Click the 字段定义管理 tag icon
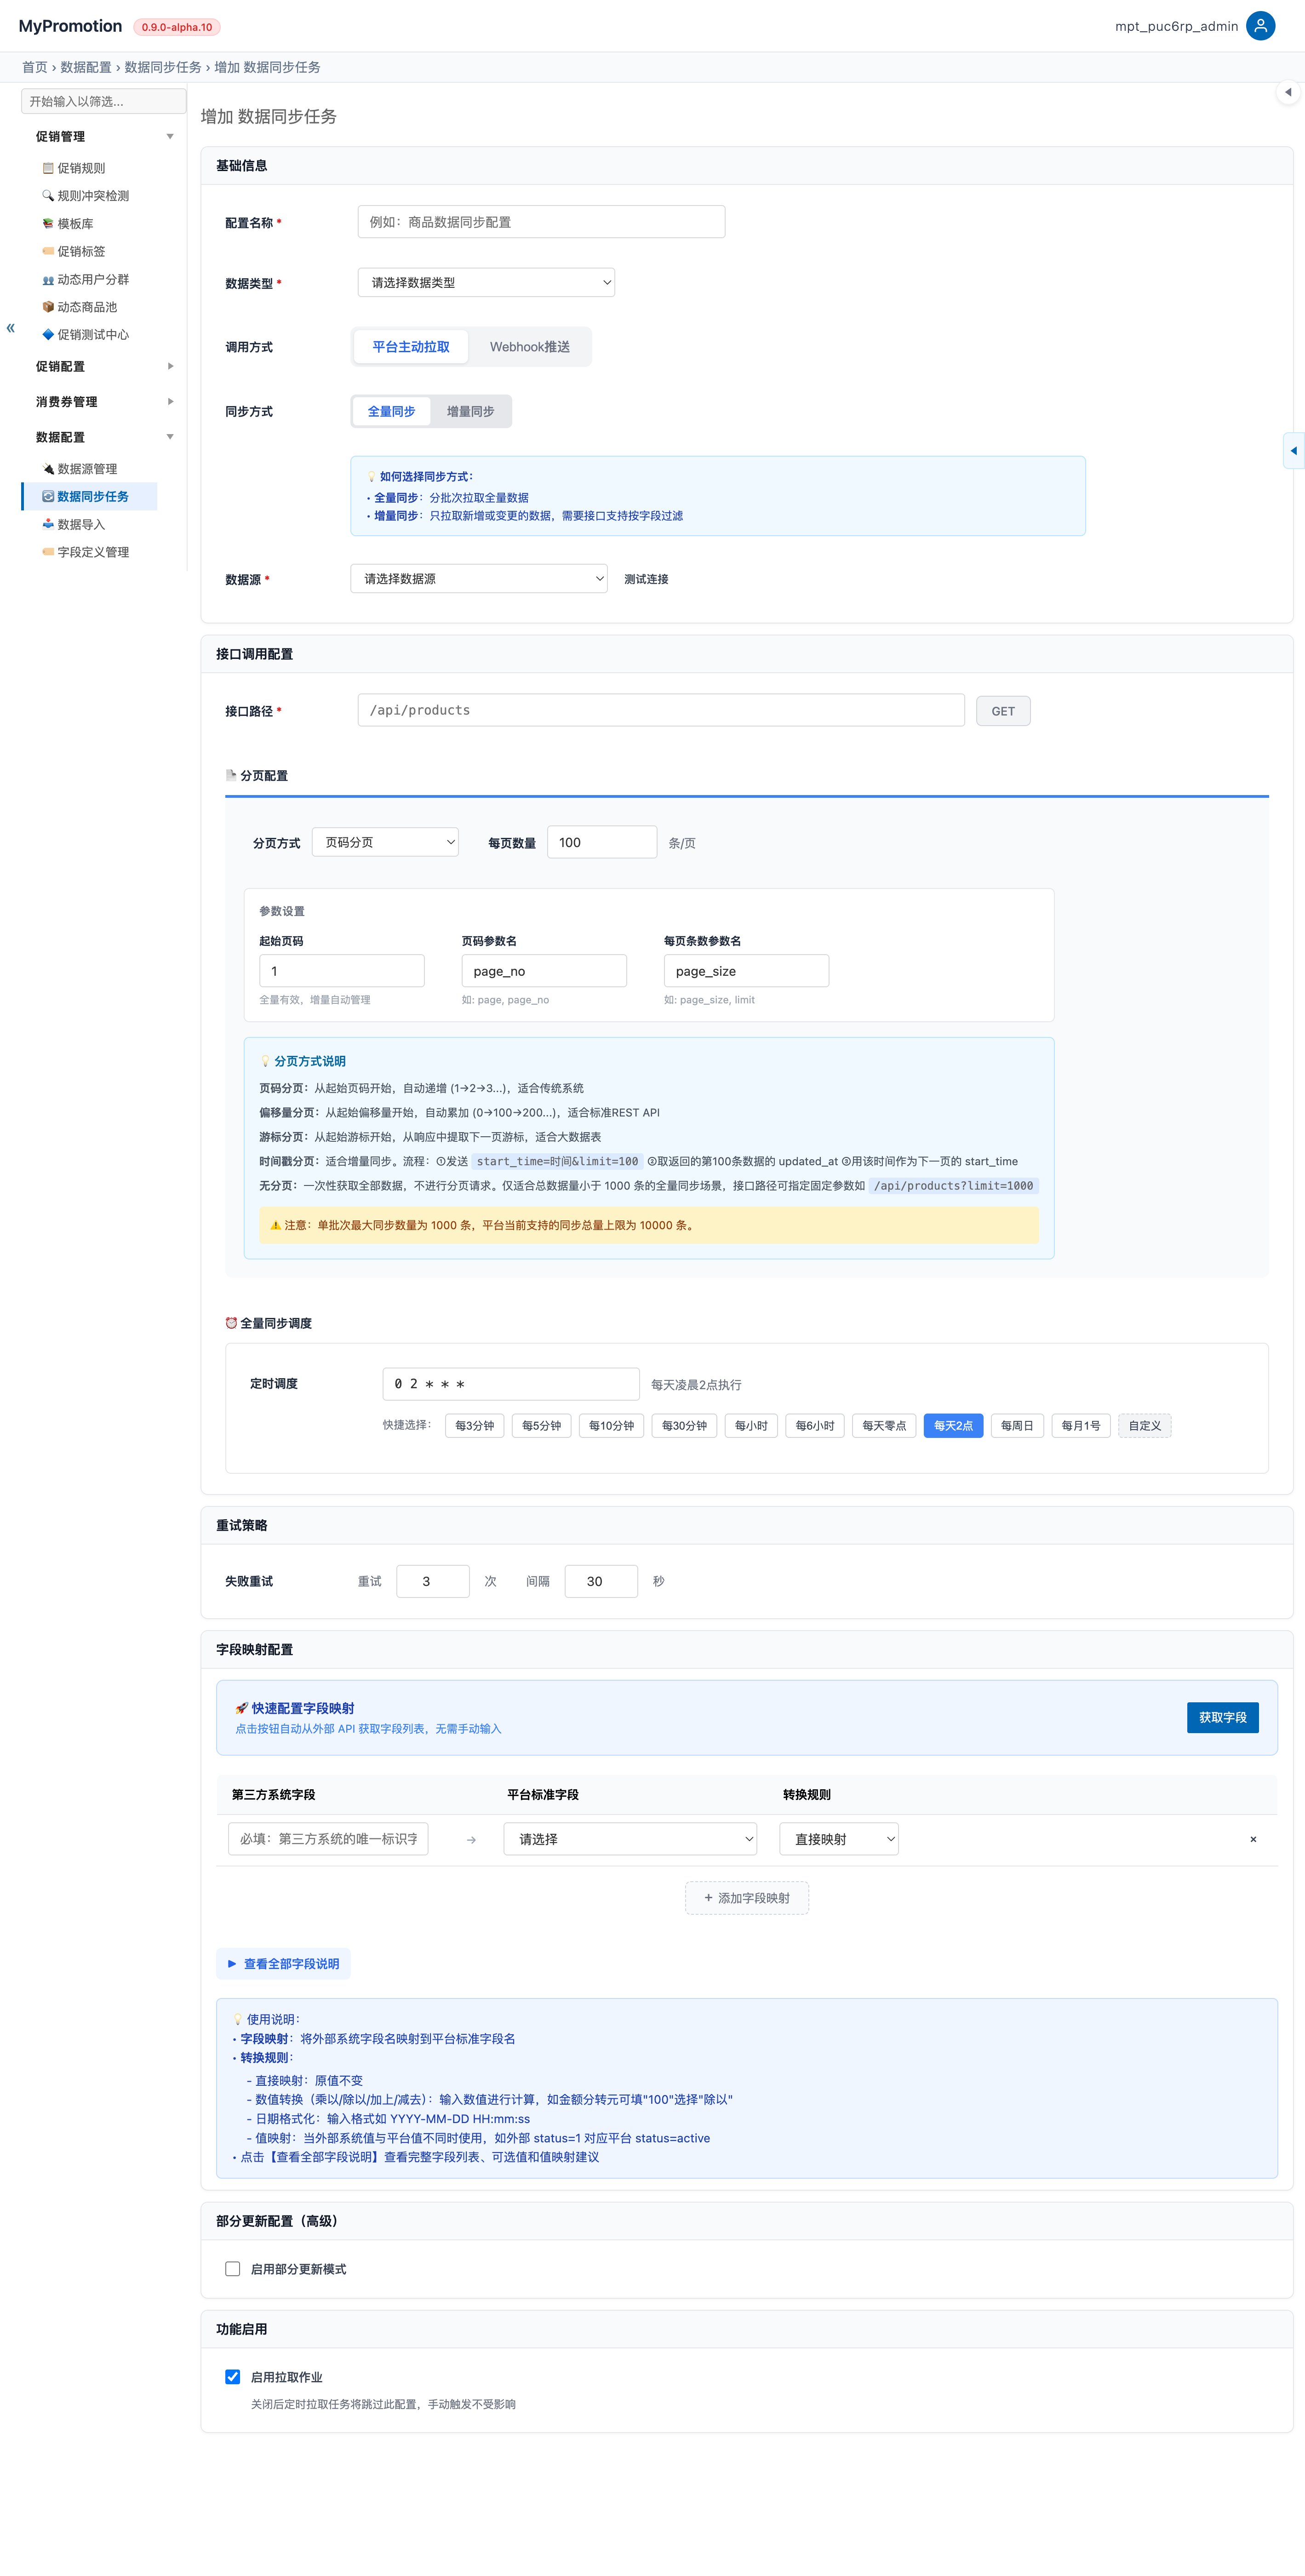This screenshot has height=2576, width=1305. pyautogui.click(x=48, y=552)
